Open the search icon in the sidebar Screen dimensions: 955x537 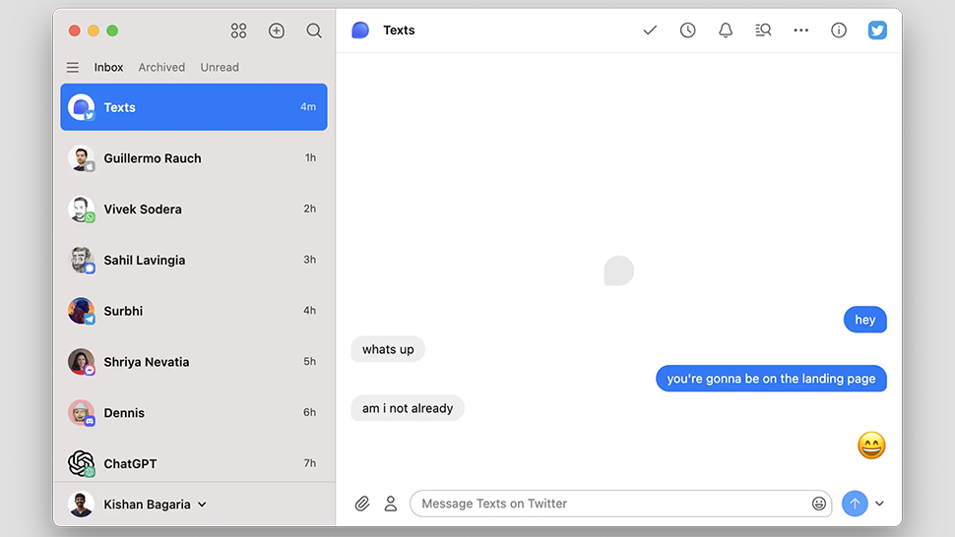[314, 30]
